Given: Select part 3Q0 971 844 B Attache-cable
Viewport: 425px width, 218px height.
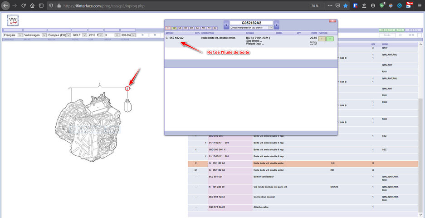Looking at the screenshot, I should click(x=303, y=208).
